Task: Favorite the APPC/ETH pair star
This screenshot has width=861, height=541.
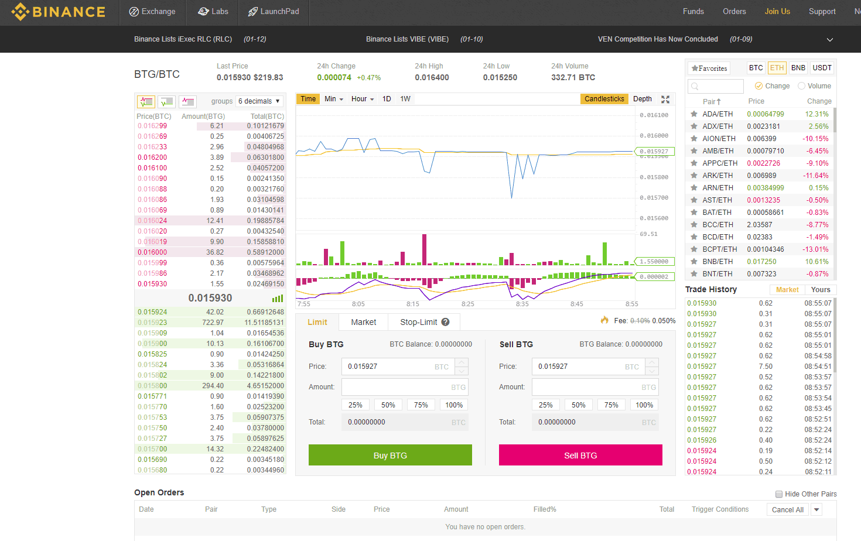Action: (x=694, y=163)
